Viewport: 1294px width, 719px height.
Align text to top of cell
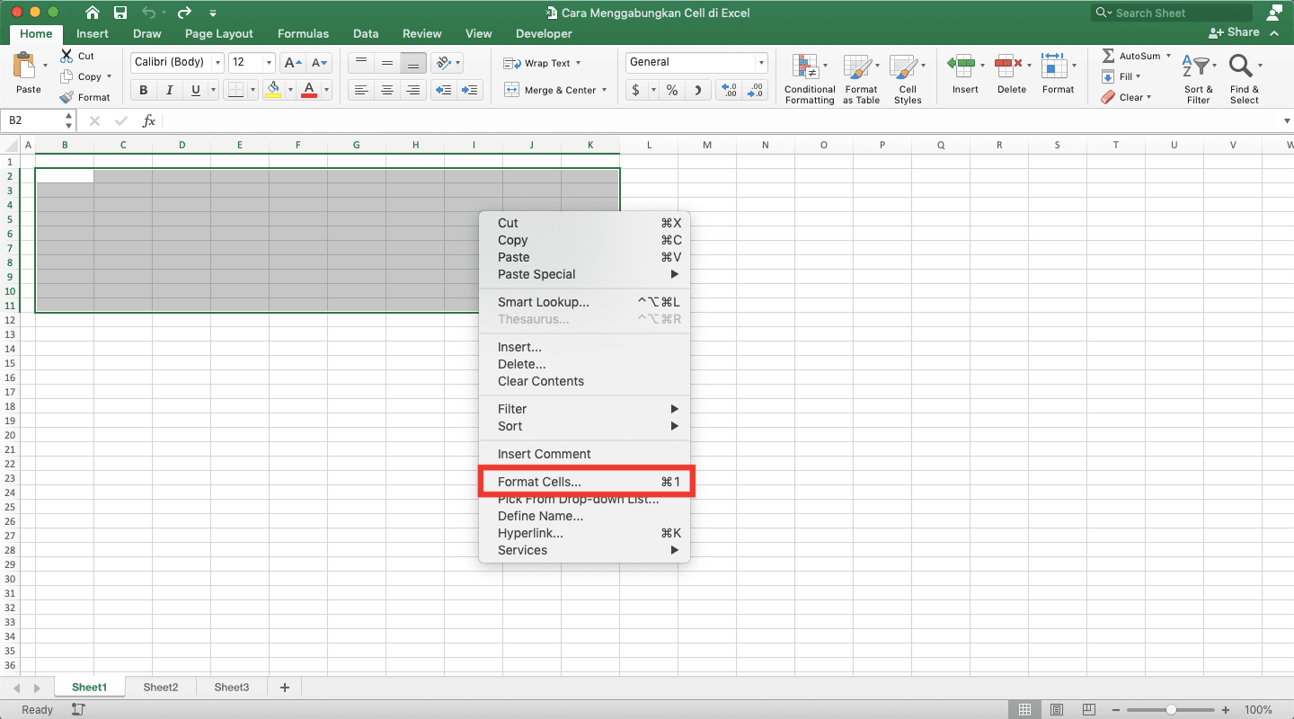[x=361, y=63]
